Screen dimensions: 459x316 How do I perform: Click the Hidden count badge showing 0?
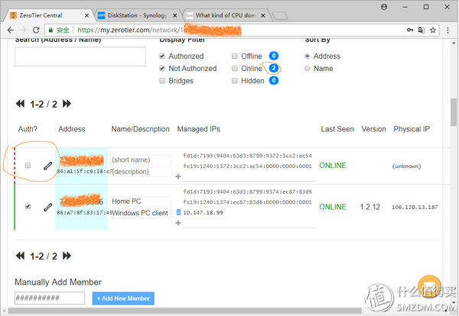273,80
